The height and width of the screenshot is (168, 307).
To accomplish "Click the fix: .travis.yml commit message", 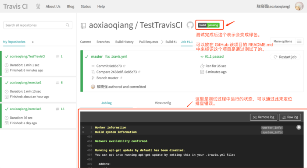I will point(116,56).
